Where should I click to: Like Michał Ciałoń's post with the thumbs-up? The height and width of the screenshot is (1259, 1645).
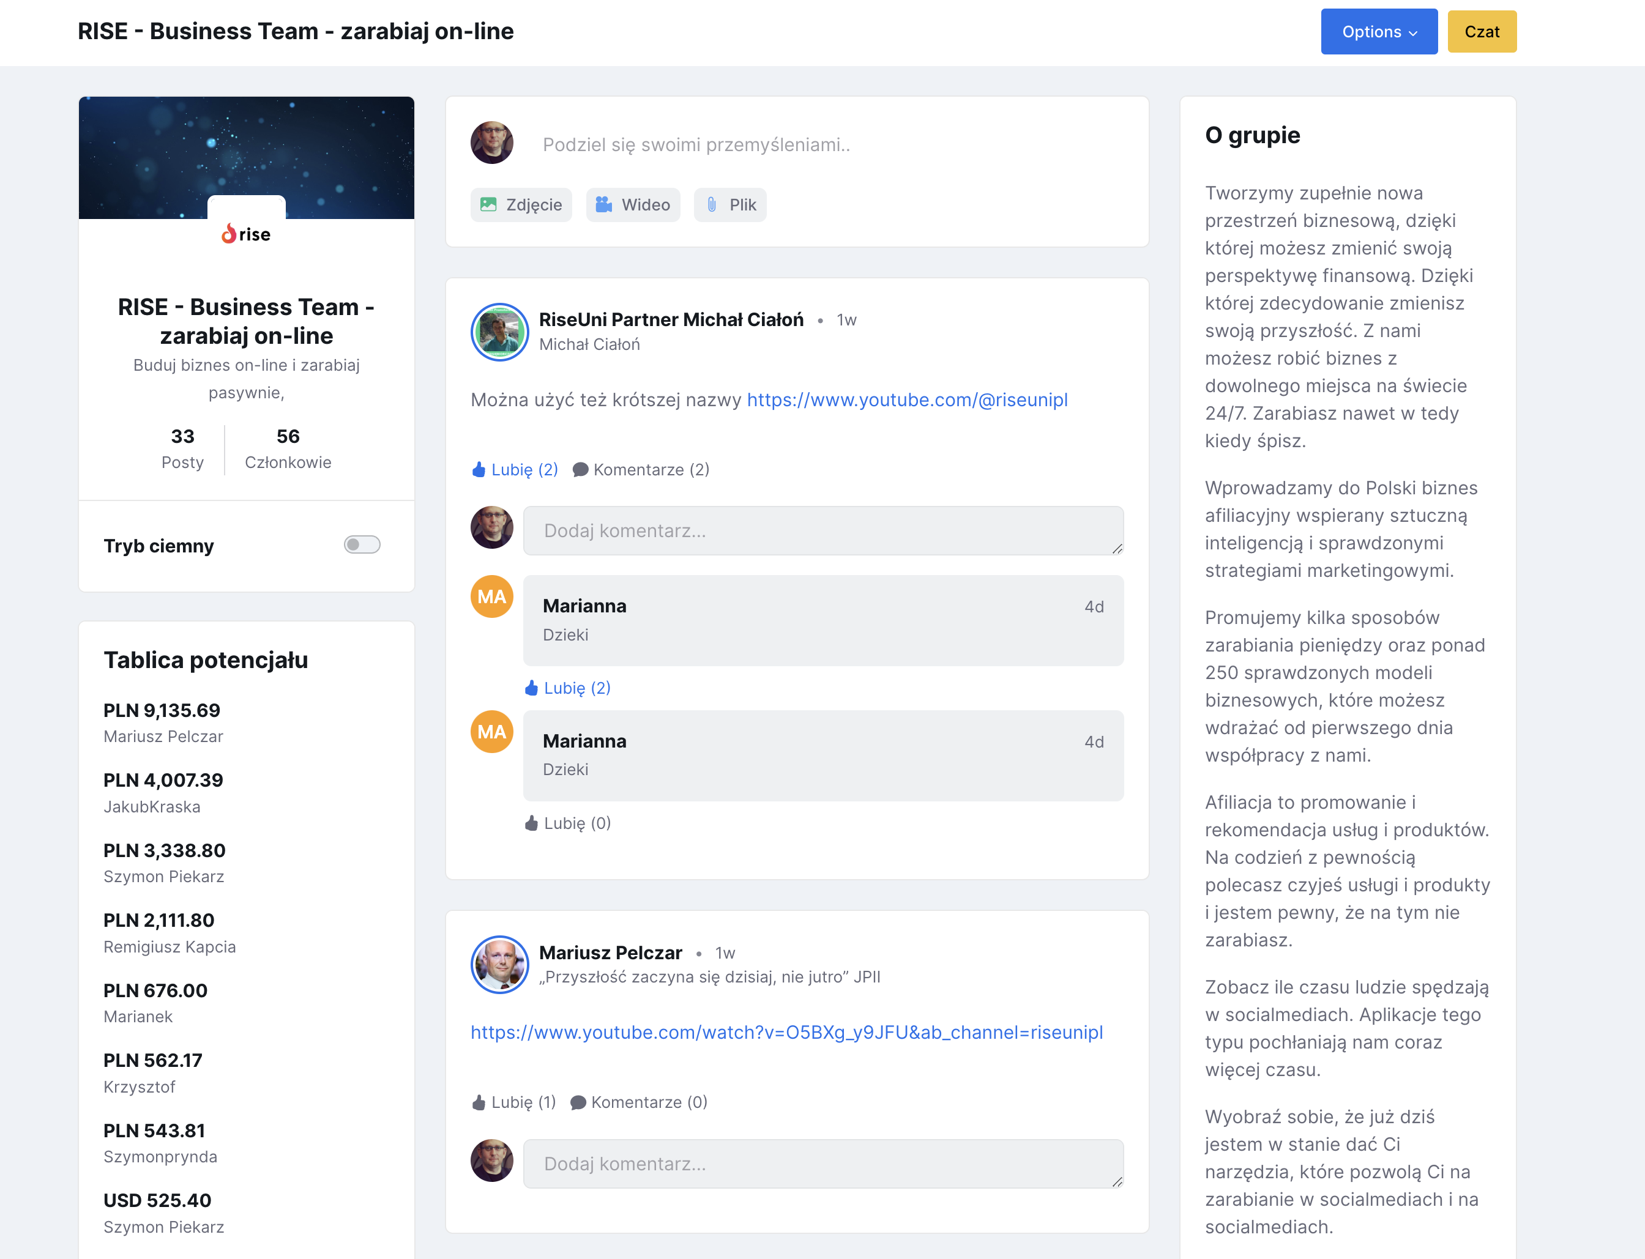click(x=479, y=470)
